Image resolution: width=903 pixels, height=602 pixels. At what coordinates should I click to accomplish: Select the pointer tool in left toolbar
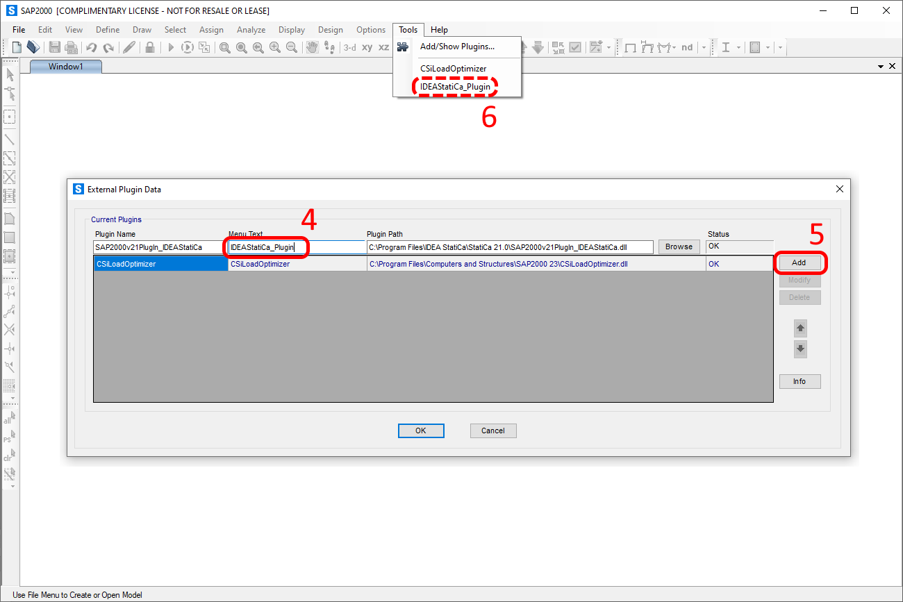[x=10, y=75]
